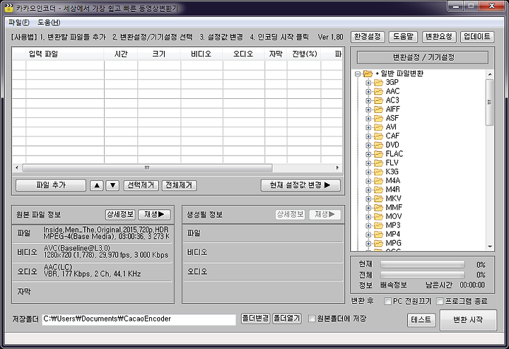Viewport: 509px width, 349px height.
Task: Click the 시간 column header
Action: tap(121, 54)
